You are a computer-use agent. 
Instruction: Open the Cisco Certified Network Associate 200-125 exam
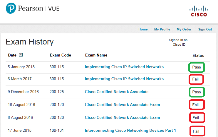pyautogui.click(x=117, y=92)
